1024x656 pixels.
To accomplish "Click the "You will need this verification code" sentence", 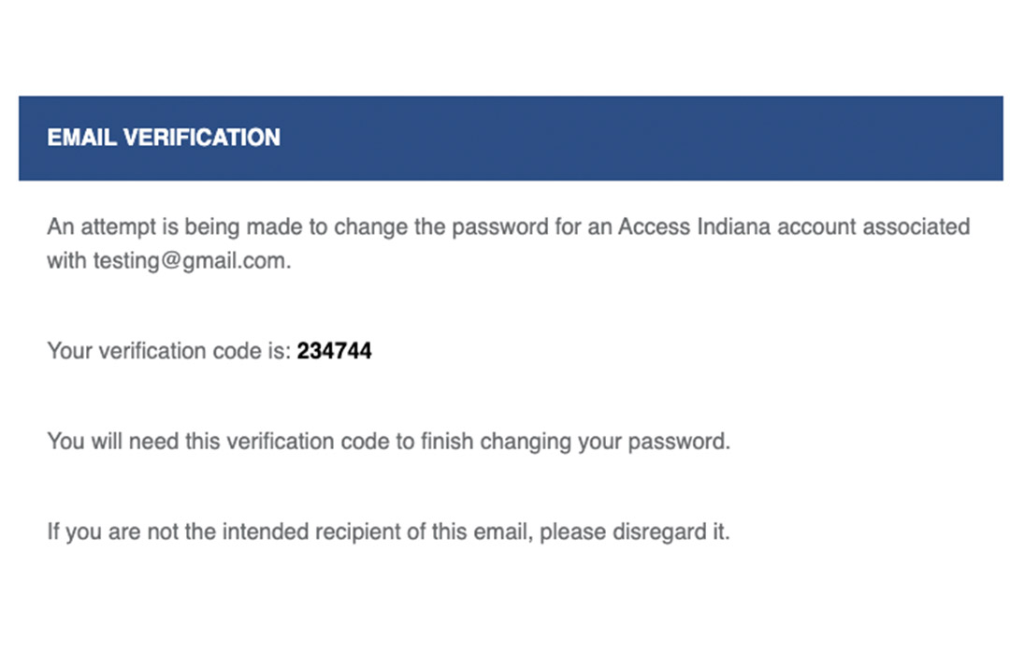I will tap(388, 441).
